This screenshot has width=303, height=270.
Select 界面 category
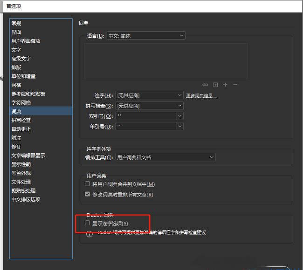click(41, 32)
